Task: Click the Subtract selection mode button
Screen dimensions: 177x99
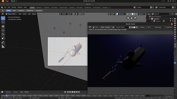Action: (x=21, y=11)
